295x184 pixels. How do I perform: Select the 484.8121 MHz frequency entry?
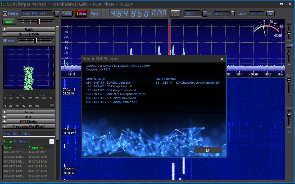(x=28, y=166)
